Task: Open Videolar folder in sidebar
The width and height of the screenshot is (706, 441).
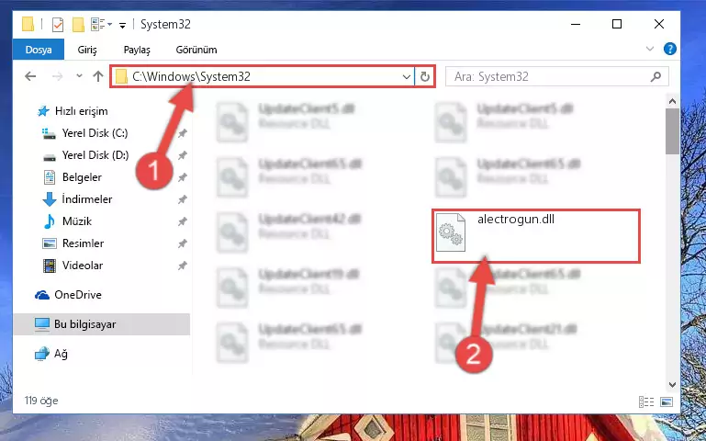Action: click(83, 266)
